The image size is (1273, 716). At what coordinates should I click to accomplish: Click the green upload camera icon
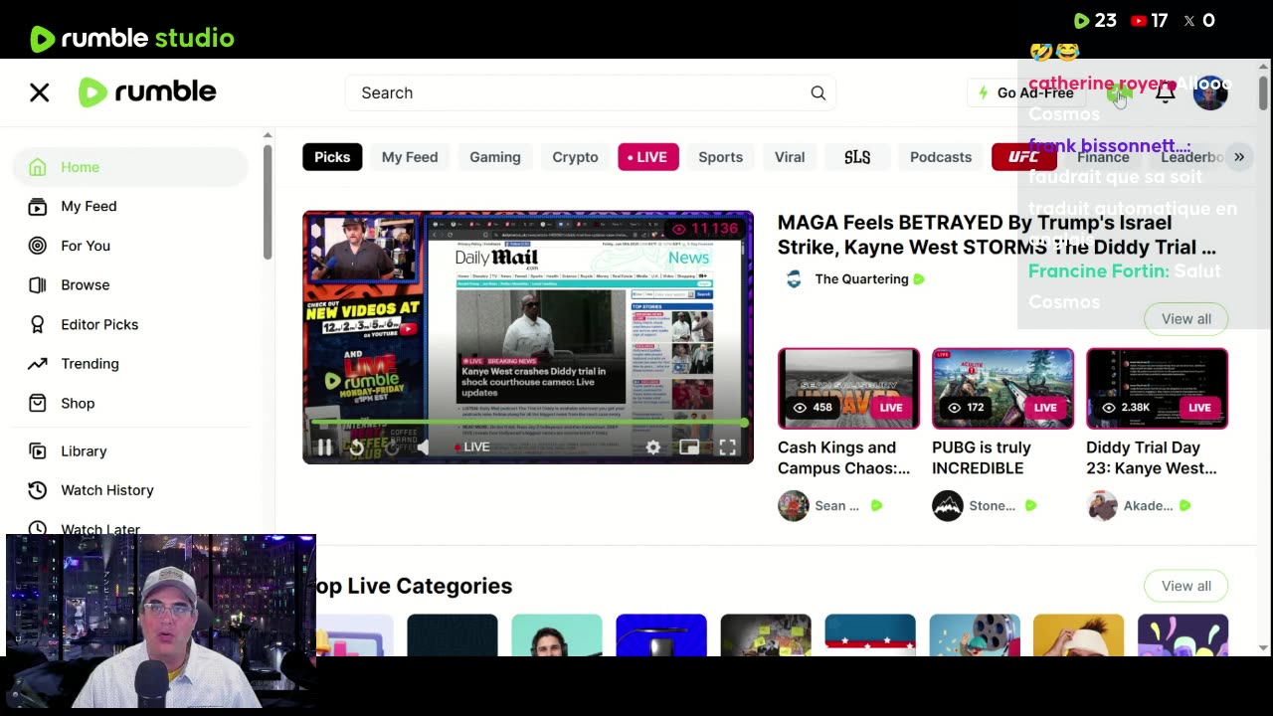pyautogui.click(x=1120, y=92)
